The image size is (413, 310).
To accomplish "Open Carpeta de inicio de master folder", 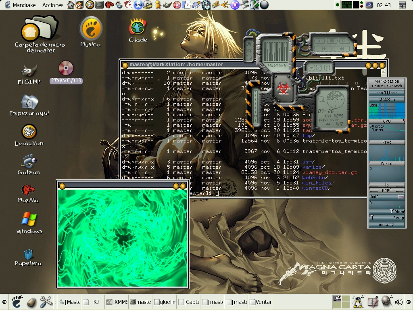I will (x=40, y=34).
